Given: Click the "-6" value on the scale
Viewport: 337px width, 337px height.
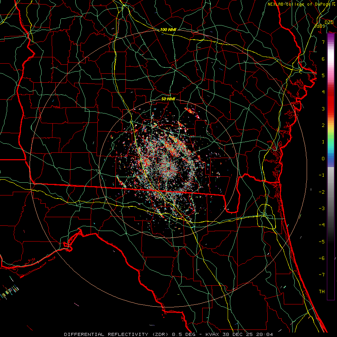Looking at the screenshot, I should point(322,258).
